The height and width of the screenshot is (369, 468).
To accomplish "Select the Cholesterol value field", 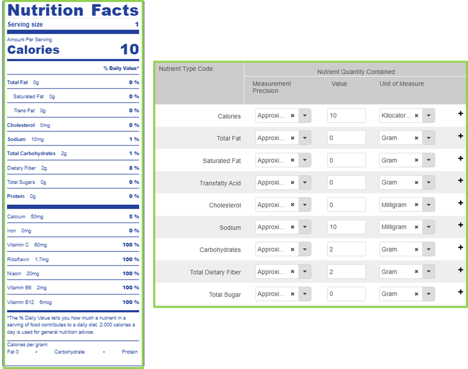I will [x=347, y=205].
